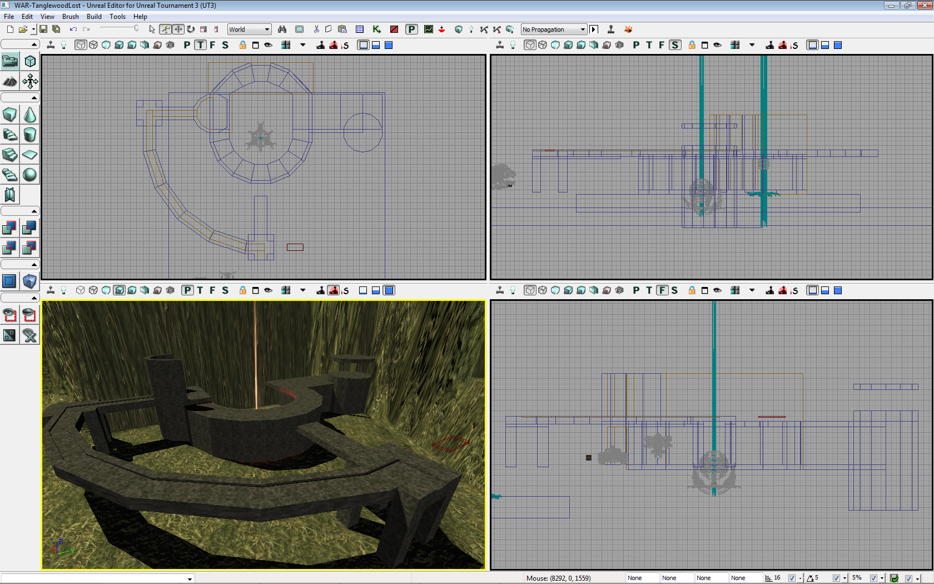Expand the top-left viewport options arrow
This screenshot has width=934, height=584.
click(x=303, y=45)
